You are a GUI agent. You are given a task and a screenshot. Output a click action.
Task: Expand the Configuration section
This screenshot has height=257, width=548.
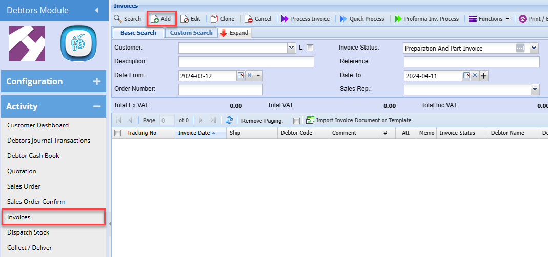[x=96, y=81]
